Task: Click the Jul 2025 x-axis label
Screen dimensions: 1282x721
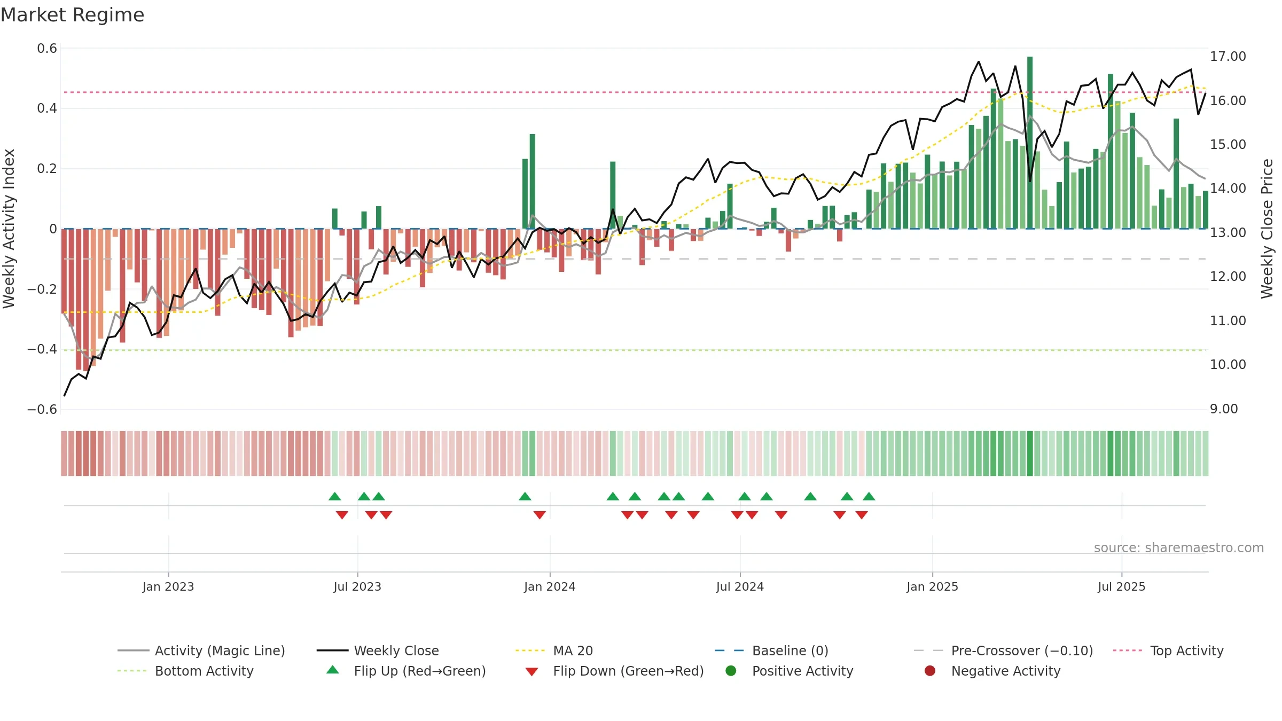Action: pos(1122,586)
